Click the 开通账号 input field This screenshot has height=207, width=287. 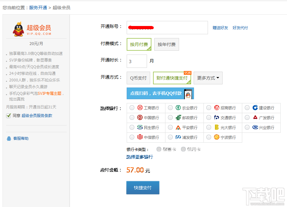(167, 28)
